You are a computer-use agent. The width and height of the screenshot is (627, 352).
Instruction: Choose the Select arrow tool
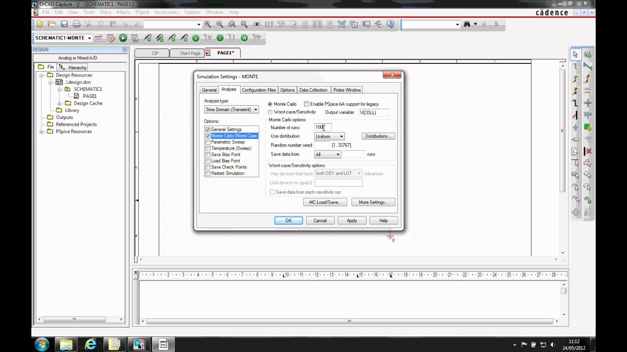pyautogui.click(x=575, y=54)
